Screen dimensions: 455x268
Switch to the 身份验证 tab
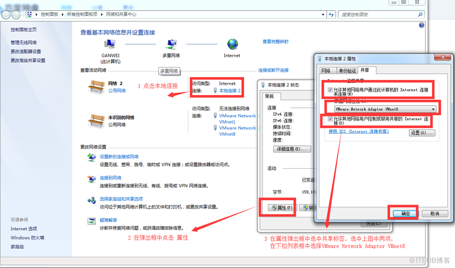pos(348,71)
